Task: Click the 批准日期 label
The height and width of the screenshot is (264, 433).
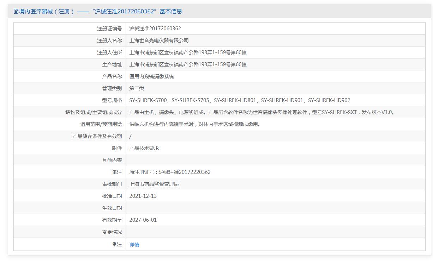Action: (112, 196)
